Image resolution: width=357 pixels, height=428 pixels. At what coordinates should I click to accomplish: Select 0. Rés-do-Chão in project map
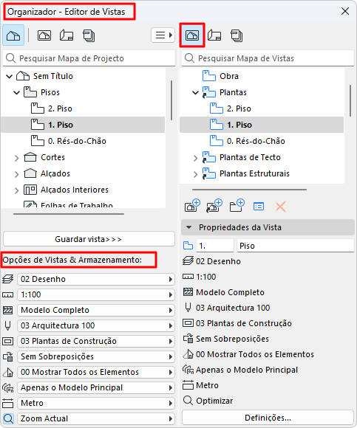(83, 141)
